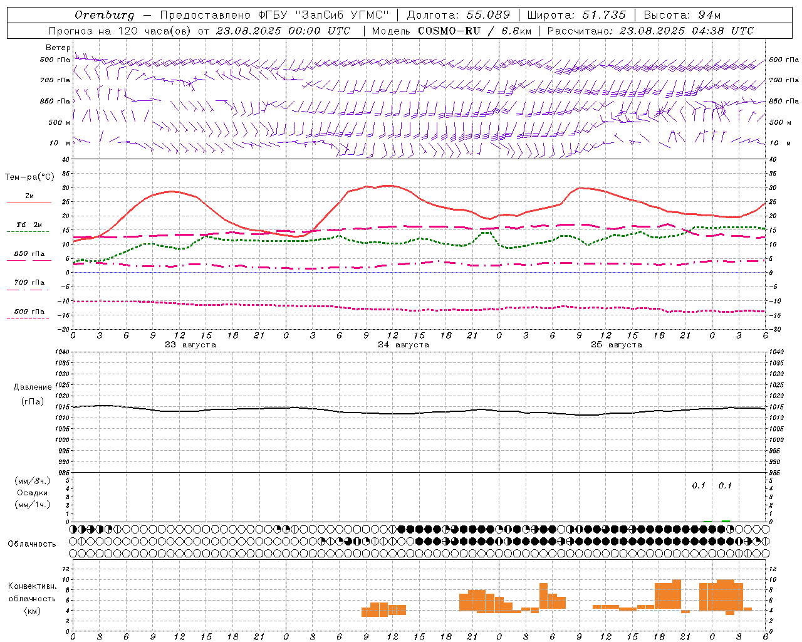Click the '(км)' kilometre unit label

click(x=33, y=611)
